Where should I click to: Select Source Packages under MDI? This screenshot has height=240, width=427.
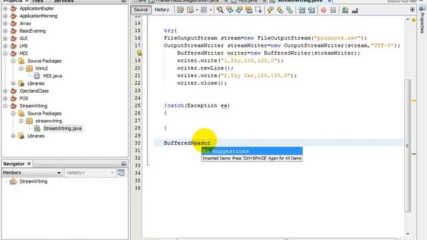point(45,61)
